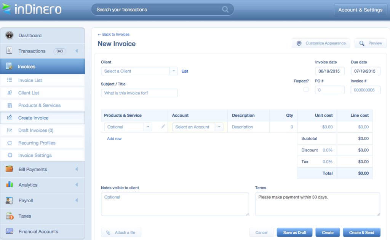Click the Dashboard gauge icon
This screenshot has width=390, height=240.
tap(10, 35)
